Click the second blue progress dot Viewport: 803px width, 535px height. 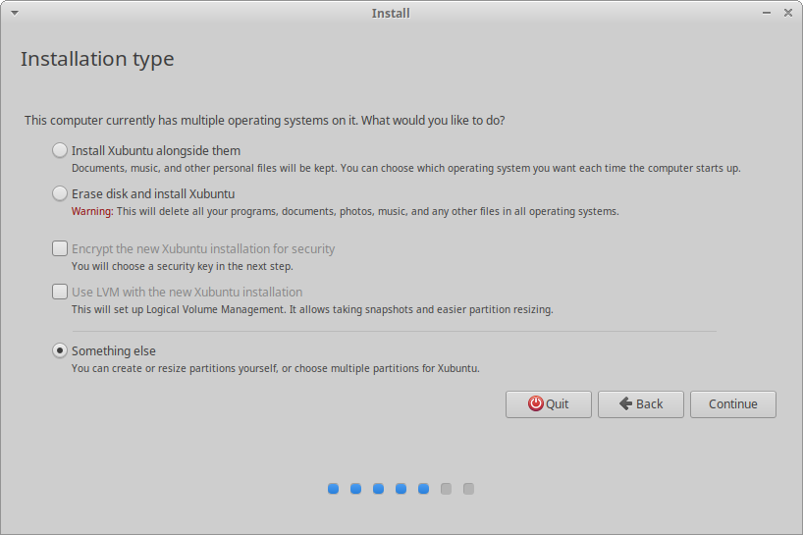pyautogui.click(x=355, y=488)
